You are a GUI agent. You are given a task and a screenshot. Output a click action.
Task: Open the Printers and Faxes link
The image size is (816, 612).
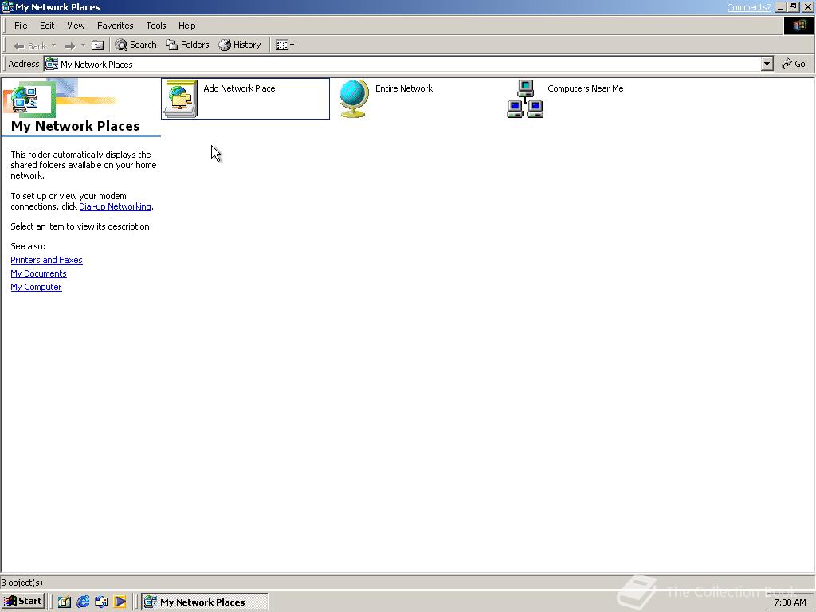coord(46,260)
